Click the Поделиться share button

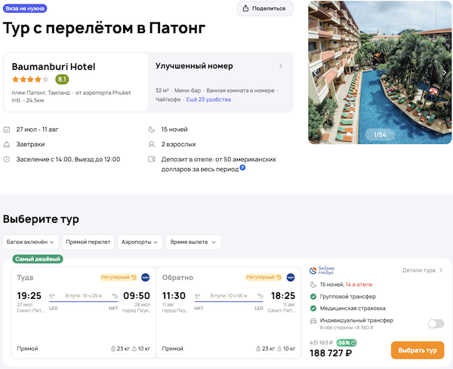pyautogui.click(x=265, y=8)
